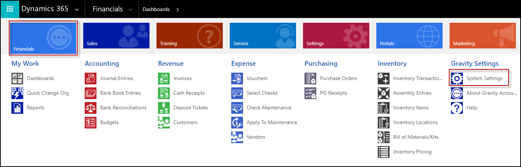The width and height of the screenshot is (521, 167).
Task: Open the Customers link
Action: (x=186, y=122)
